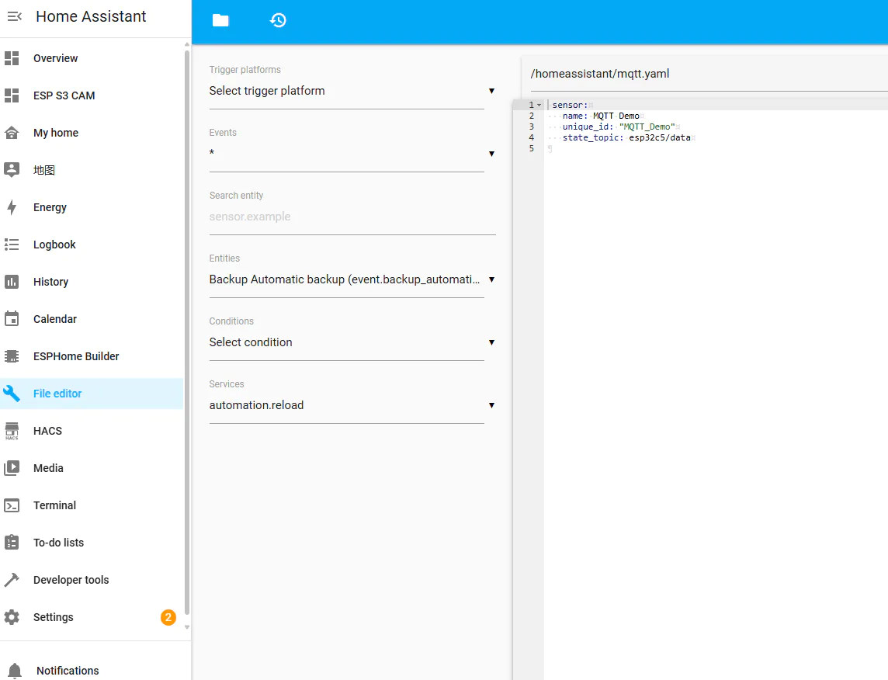Click the File editor wrench icon
This screenshot has width=888, height=680.
(12, 394)
